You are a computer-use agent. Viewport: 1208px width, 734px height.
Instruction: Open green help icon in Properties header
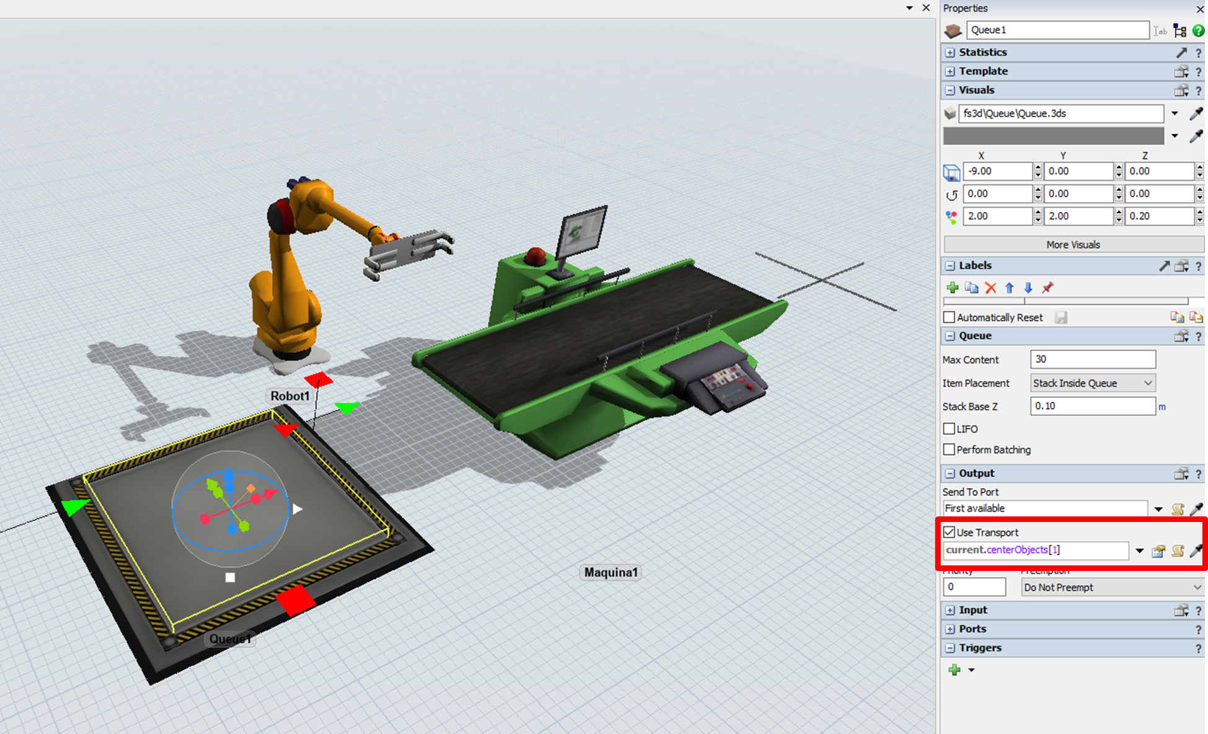pyautogui.click(x=1198, y=30)
